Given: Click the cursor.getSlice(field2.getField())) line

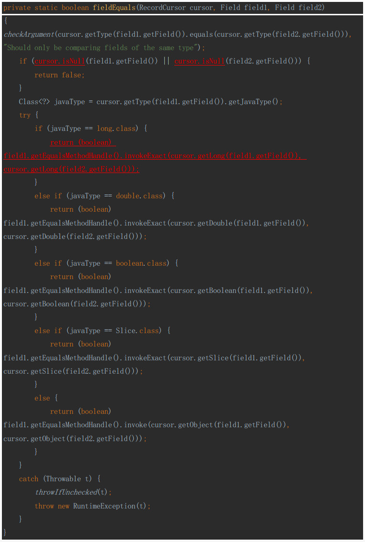Looking at the screenshot, I should pyautogui.click(x=73, y=371).
